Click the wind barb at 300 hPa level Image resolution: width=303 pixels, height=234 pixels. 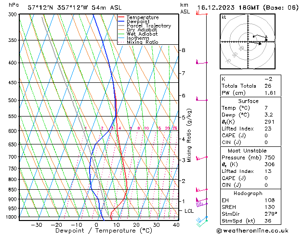pos(201,13)
